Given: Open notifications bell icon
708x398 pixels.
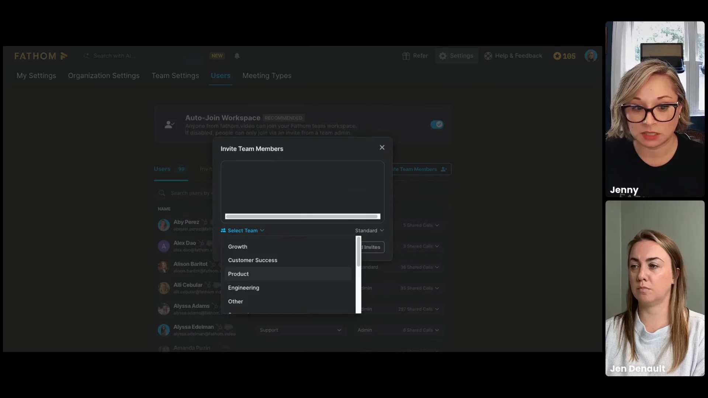Looking at the screenshot, I should tap(237, 56).
